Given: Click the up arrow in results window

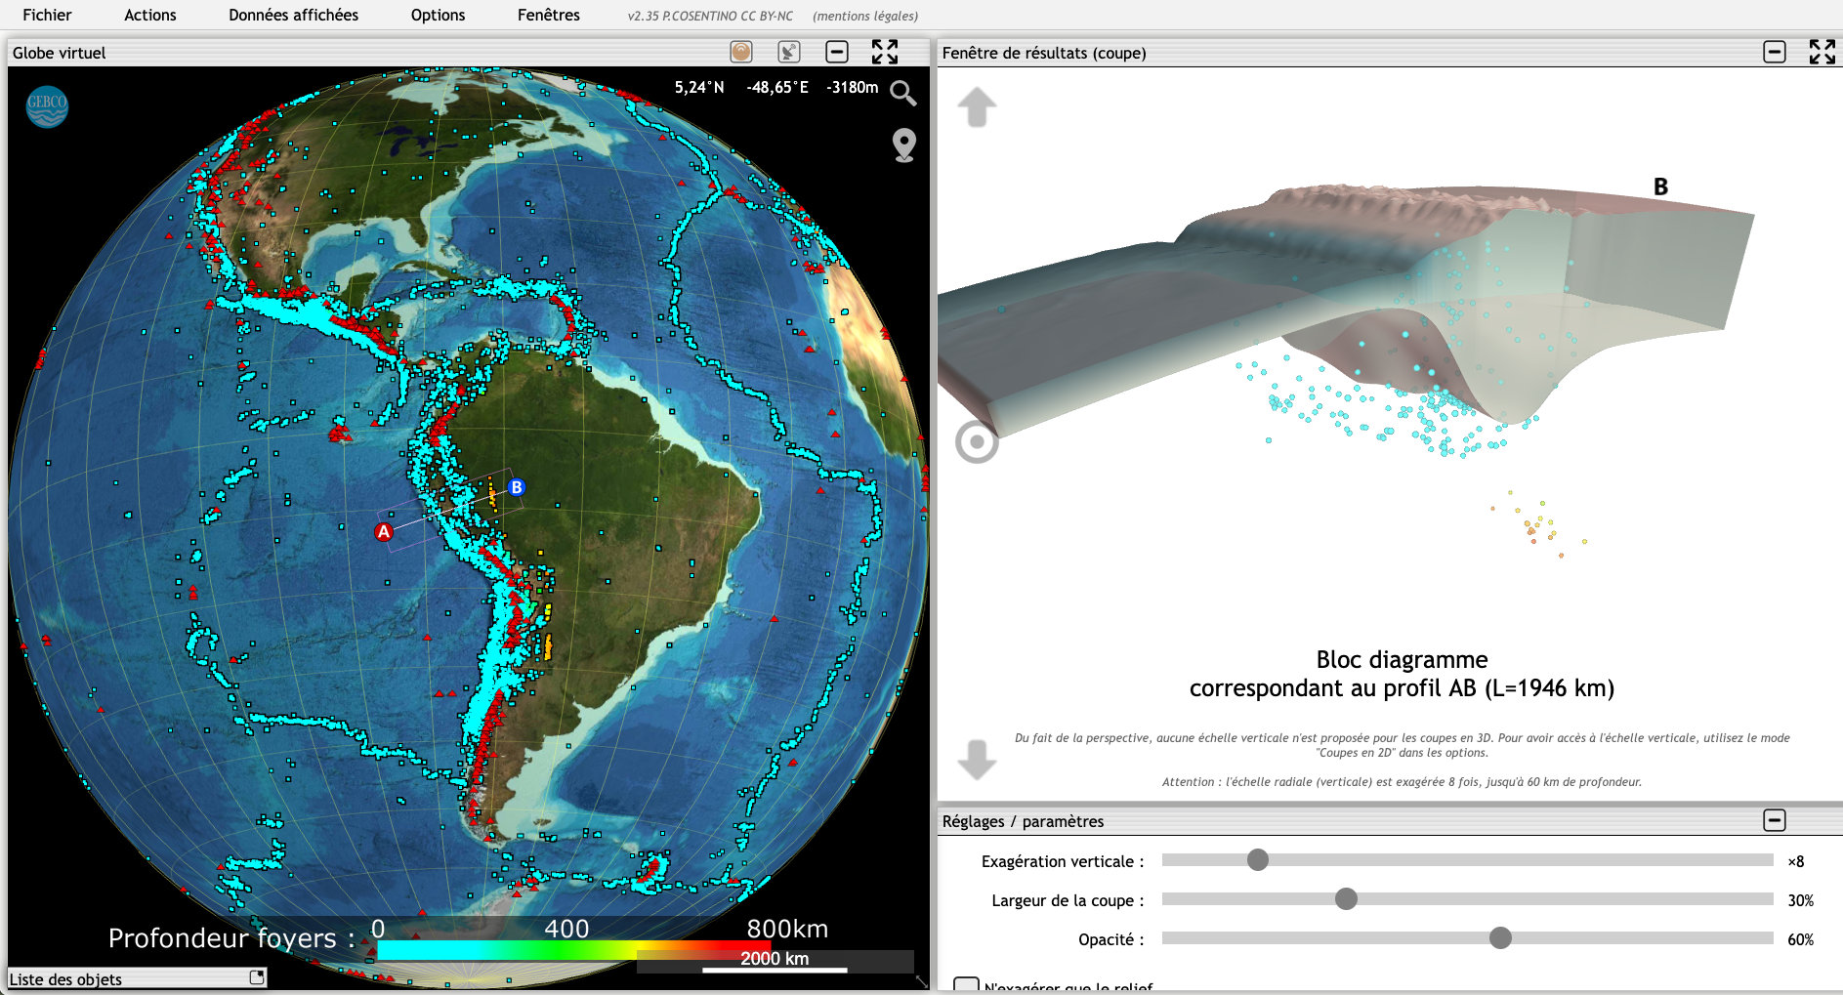Looking at the screenshot, I should click(977, 107).
